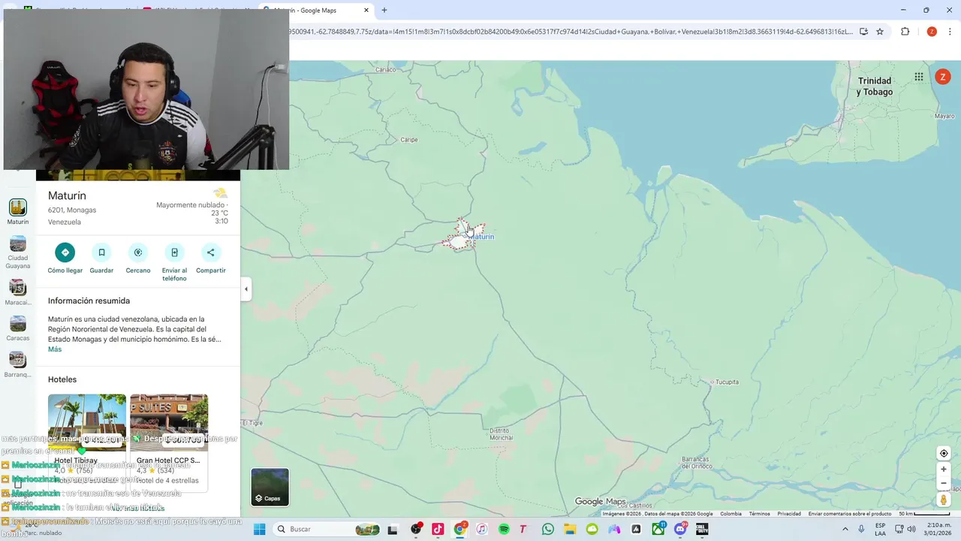The width and height of the screenshot is (961, 541).
Task: Select Maturín in recent places sidebar
Action: pyautogui.click(x=17, y=212)
